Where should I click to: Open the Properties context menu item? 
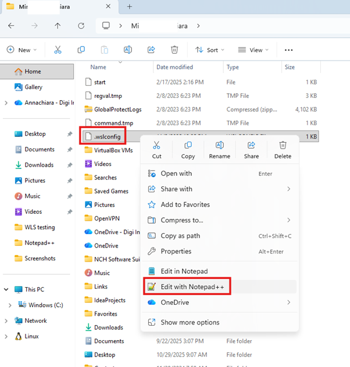point(176,252)
